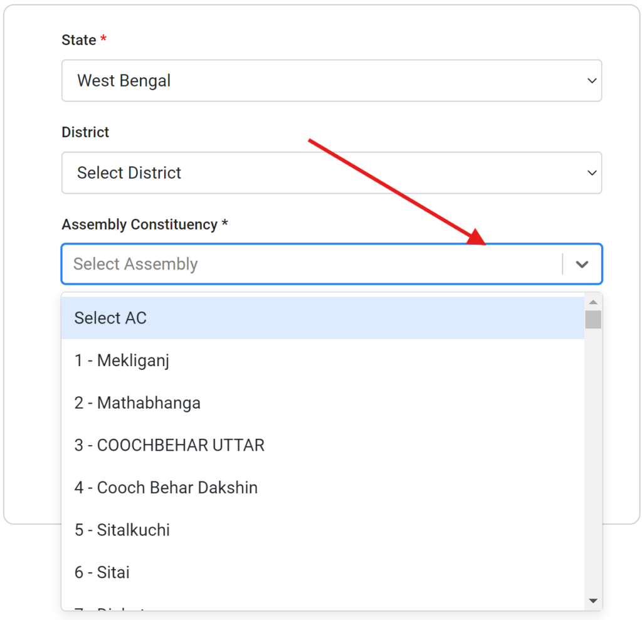Click the scroll up arrow in options list

(593, 302)
